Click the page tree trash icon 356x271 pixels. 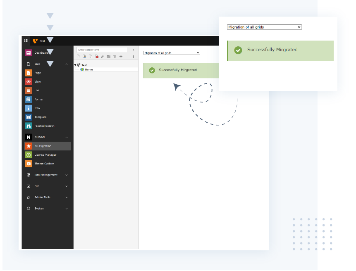click(115, 57)
